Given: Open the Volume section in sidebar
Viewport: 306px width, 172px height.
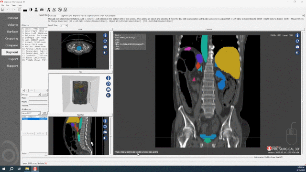Looking at the screenshot, I should click(x=13, y=25).
